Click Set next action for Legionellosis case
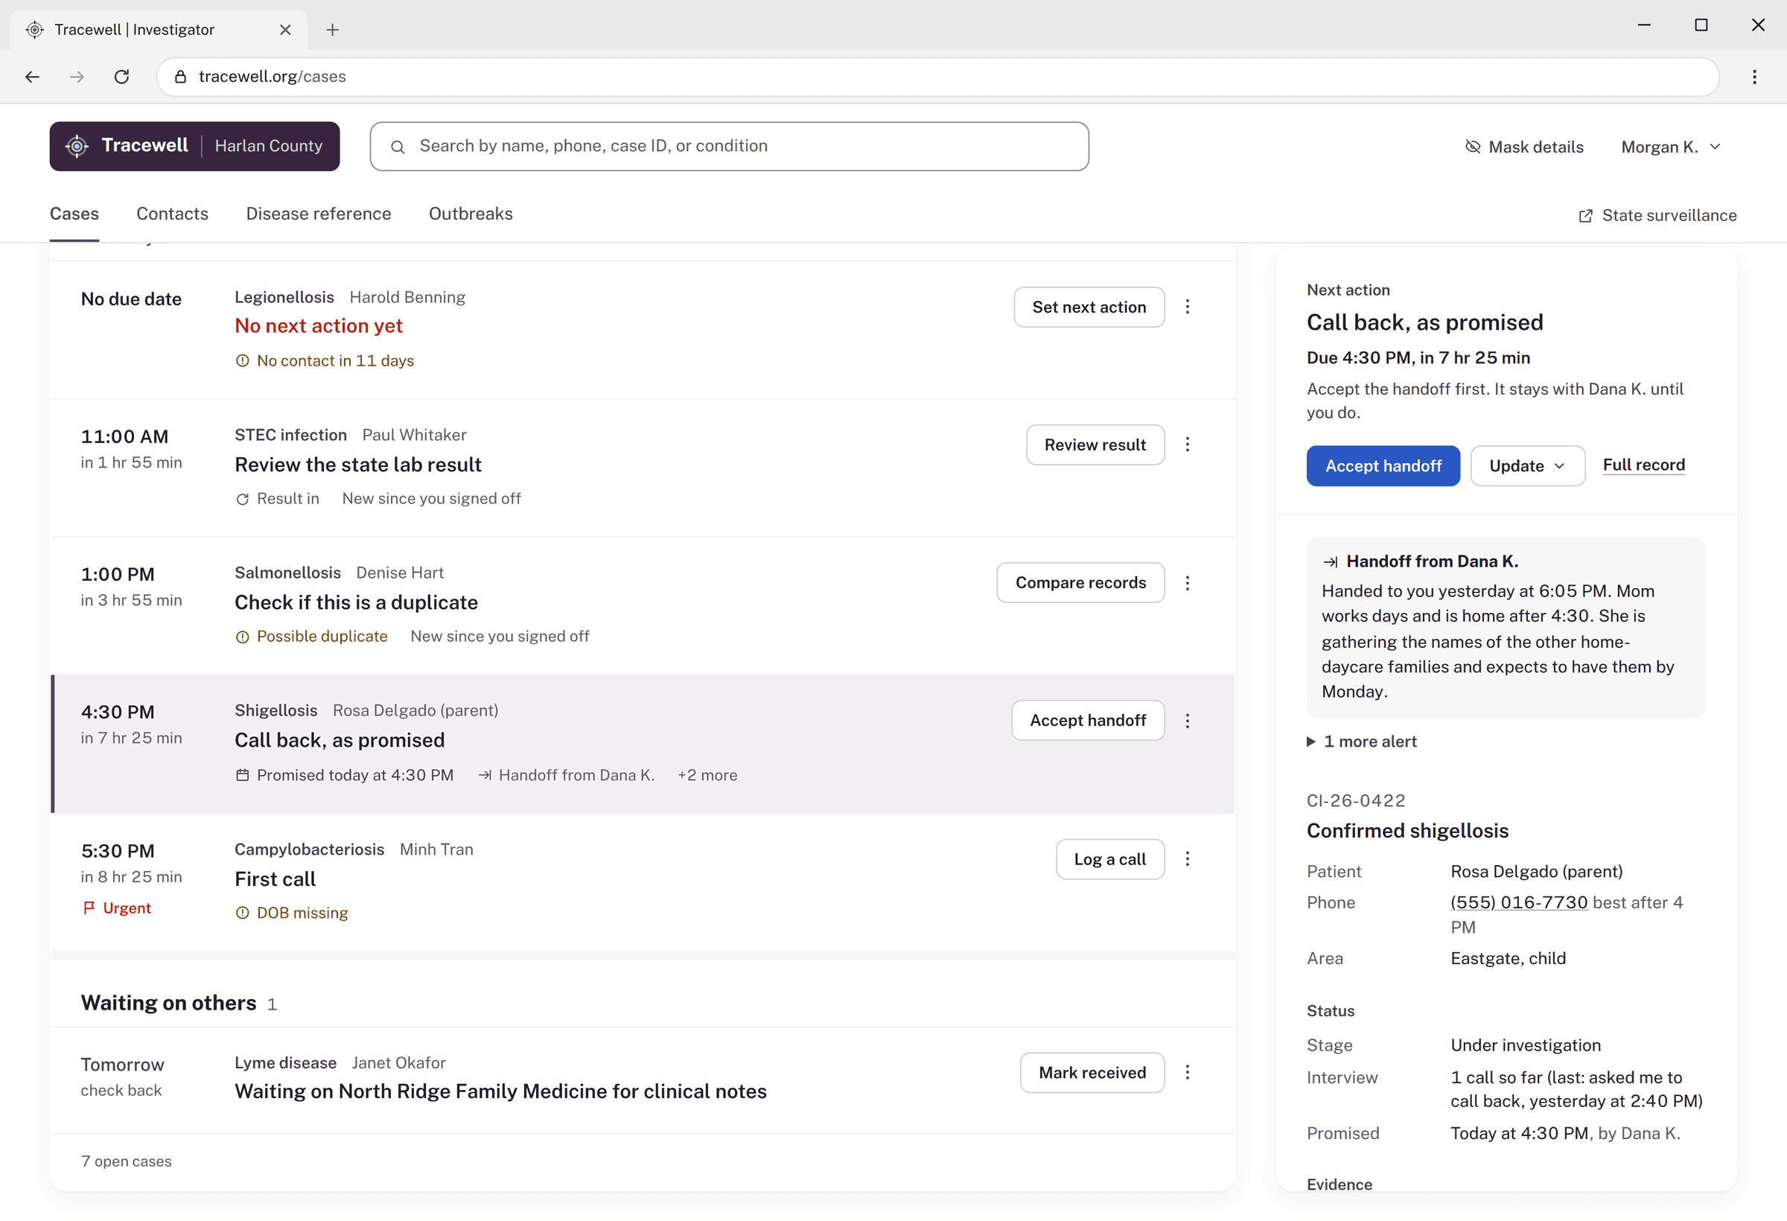This screenshot has width=1787, height=1221. point(1088,307)
